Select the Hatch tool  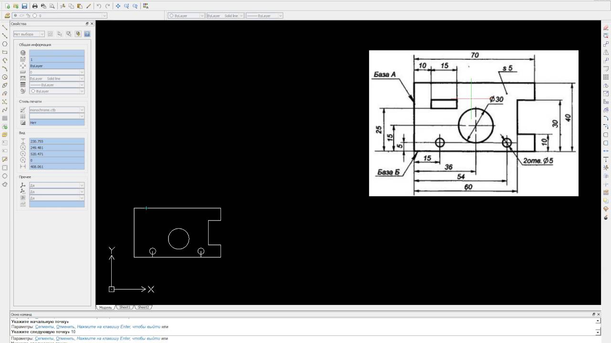[5, 118]
